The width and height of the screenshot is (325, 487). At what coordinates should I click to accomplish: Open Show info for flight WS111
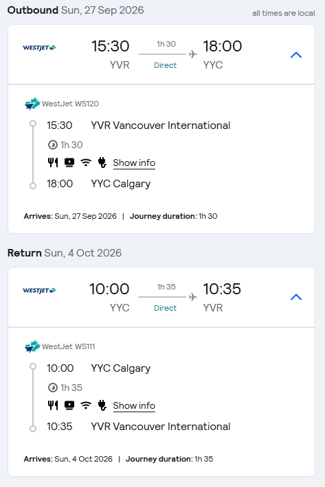[x=134, y=405]
